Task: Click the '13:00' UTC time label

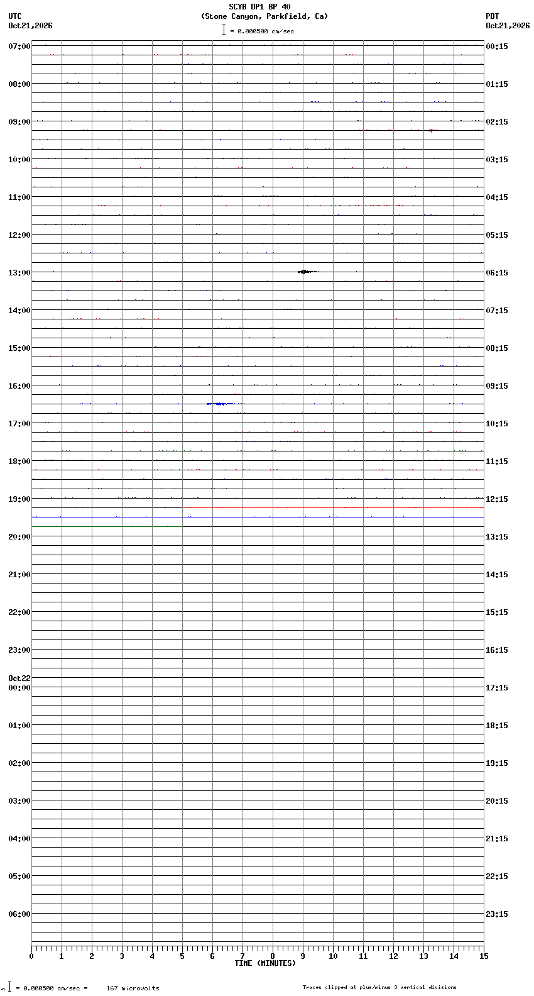Action: click(19, 273)
